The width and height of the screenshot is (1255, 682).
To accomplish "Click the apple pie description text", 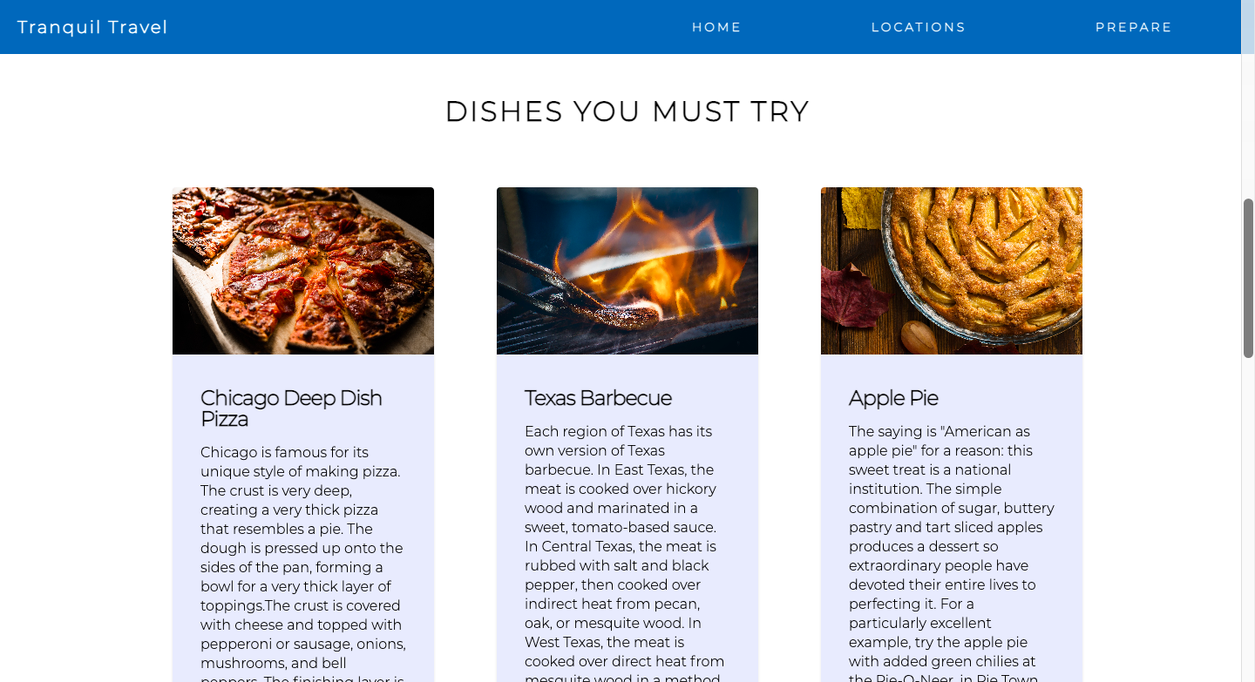I will point(952,553).
